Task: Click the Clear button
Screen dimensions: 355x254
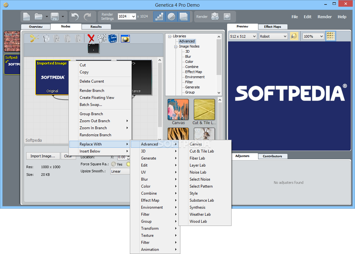Action: click(x=68, y=156)
